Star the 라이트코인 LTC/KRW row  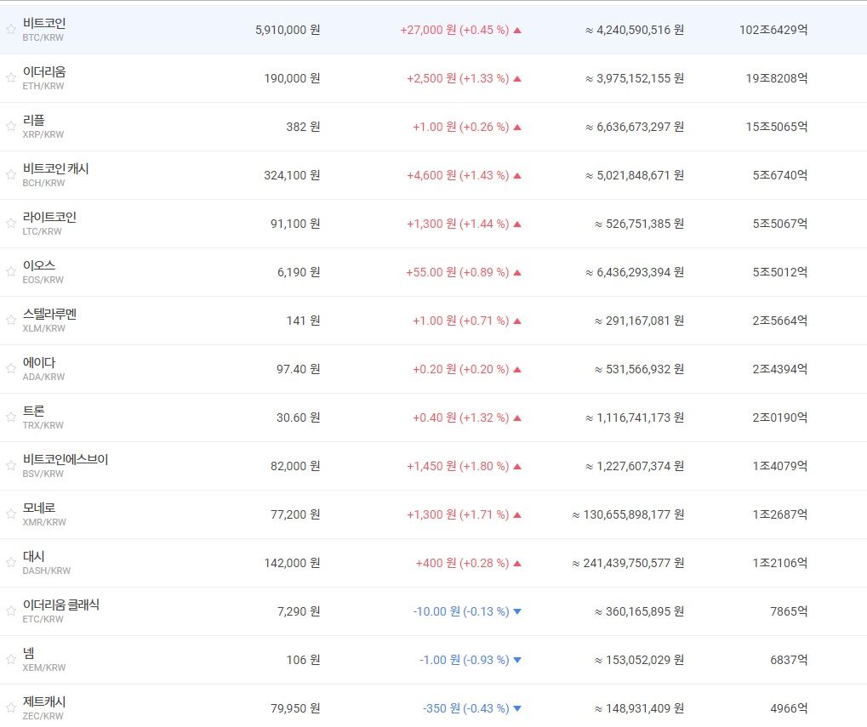point(10,223)
